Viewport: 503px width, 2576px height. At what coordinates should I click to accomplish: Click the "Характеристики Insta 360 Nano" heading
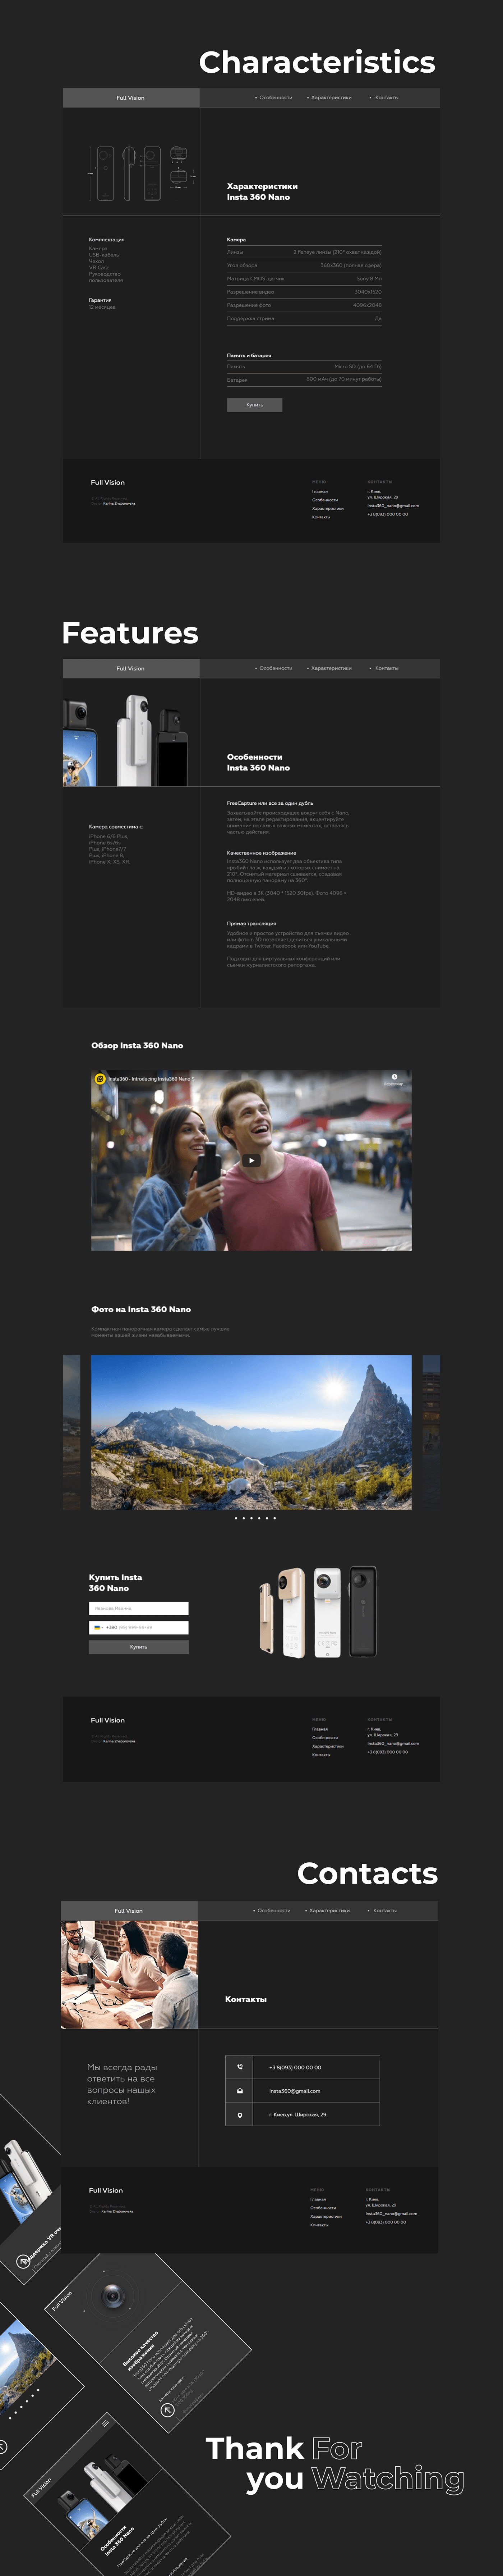point(263,192)
